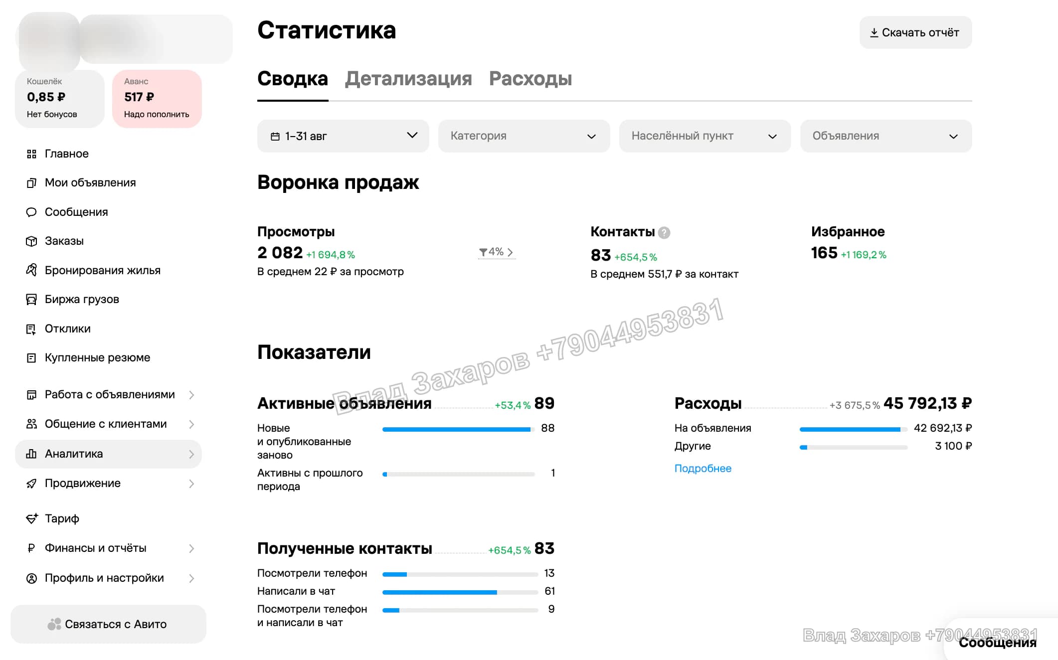Screen dimensions: 1058x660
Task: Open the Объявления filter dropdown
Action: [886, 136]
